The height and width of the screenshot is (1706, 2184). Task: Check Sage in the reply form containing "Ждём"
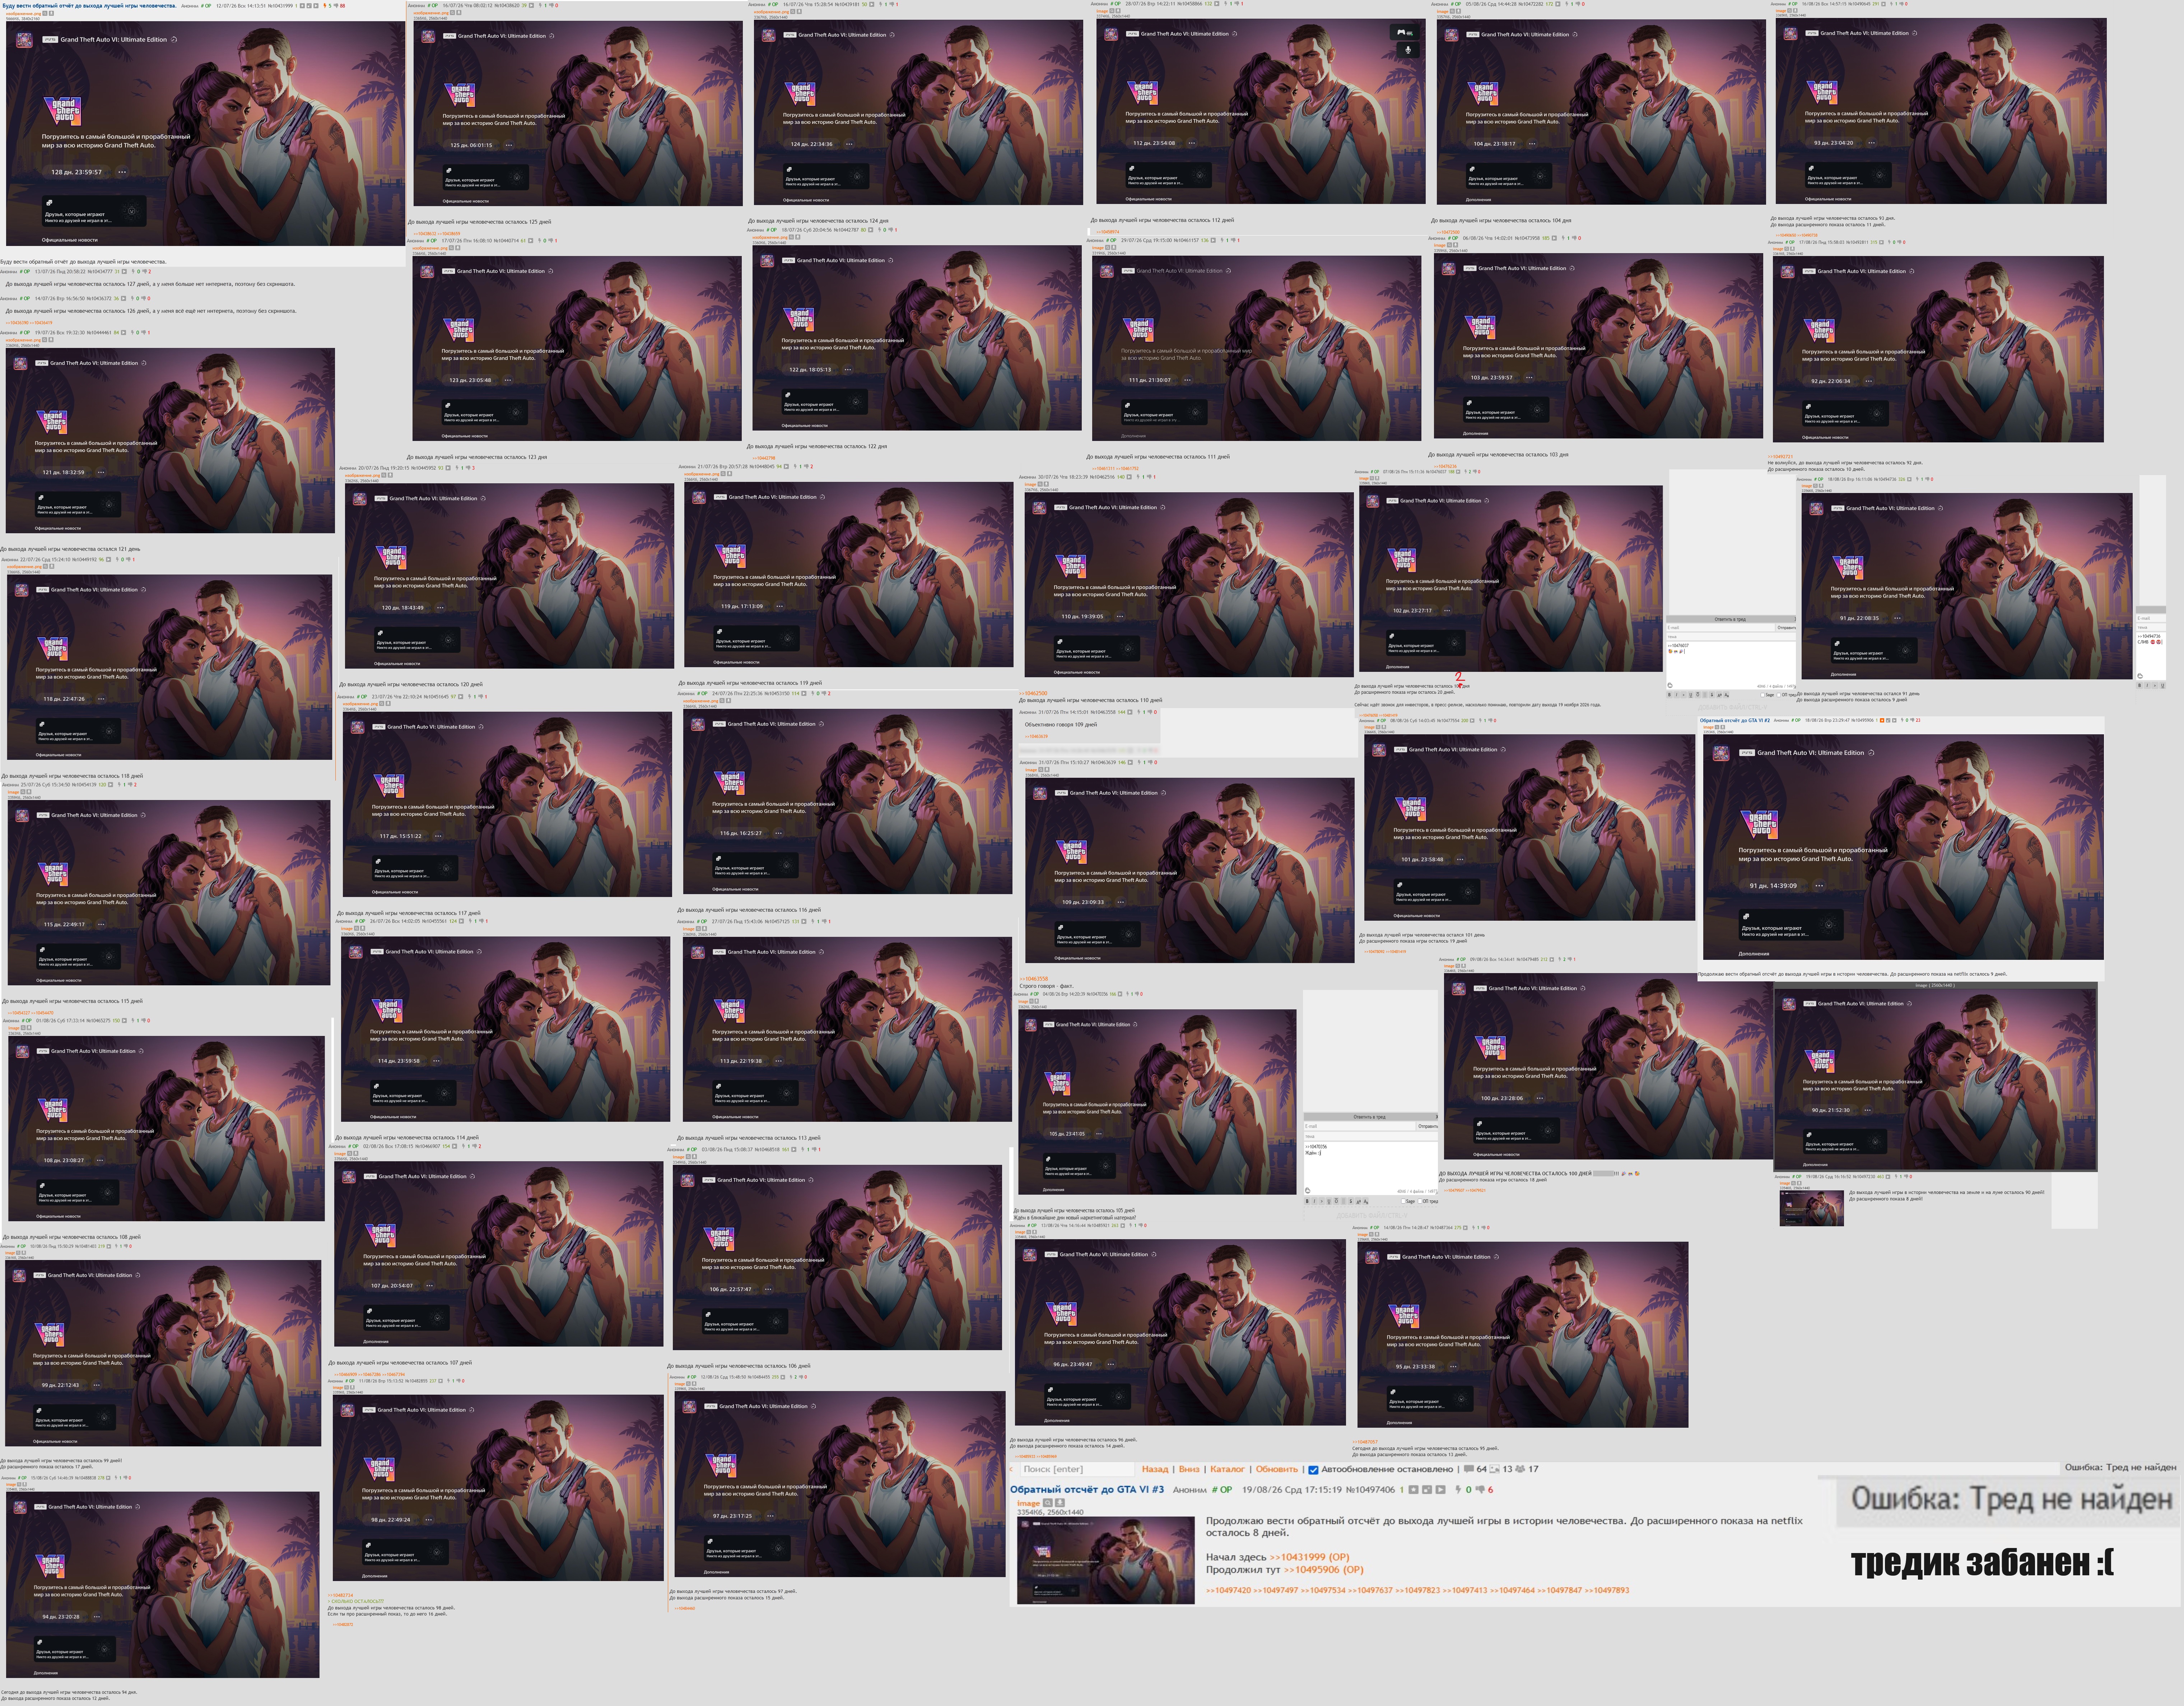(x=1403, y=1201)
